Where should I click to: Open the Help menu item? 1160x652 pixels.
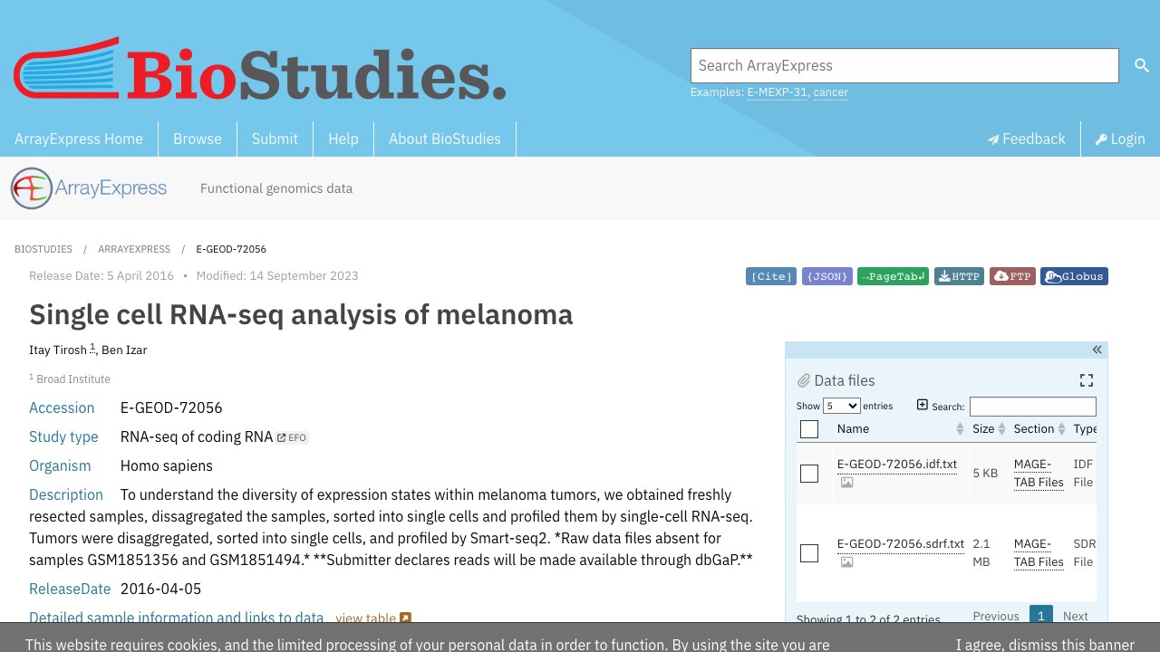[x=343, y=139]
